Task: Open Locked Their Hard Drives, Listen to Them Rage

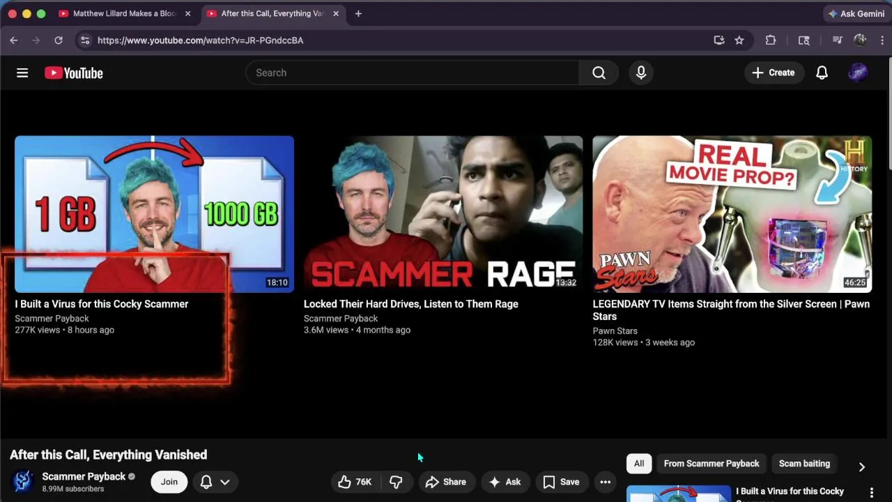Action: click(x=411, y=304)
